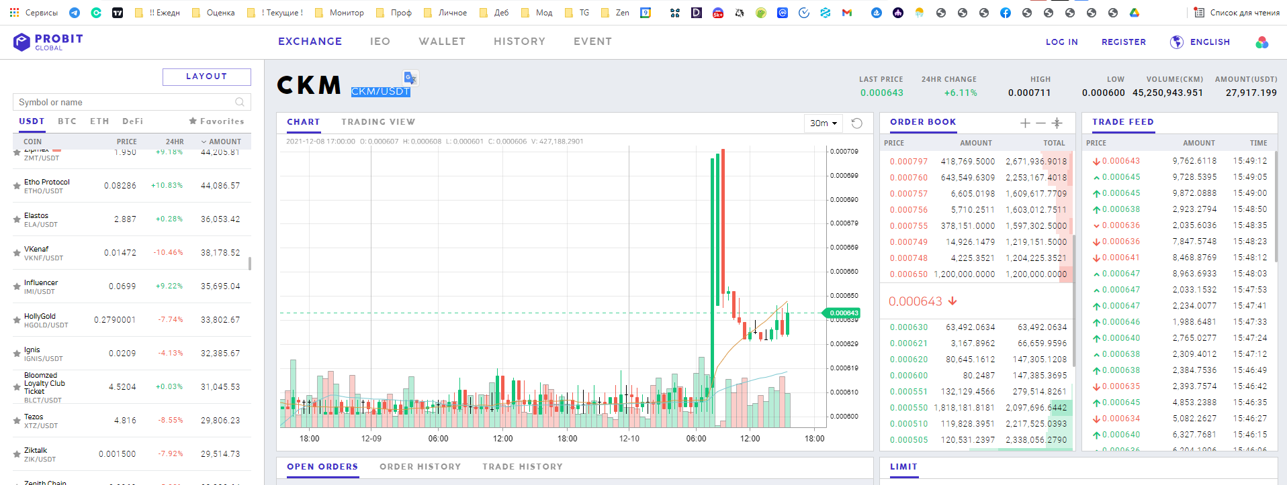Open the History menu

[x=519, y=42]
